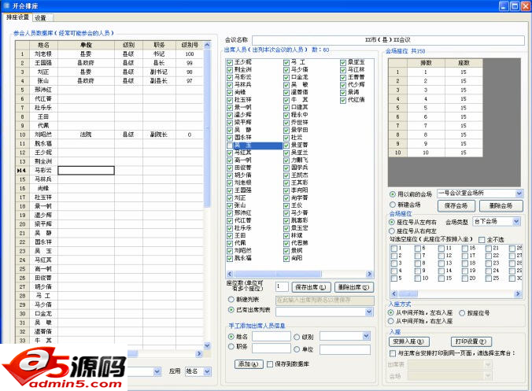Click the 副县长 position cell
The image size is (532, 391).
pyautogui.click(x=159, y=81)
